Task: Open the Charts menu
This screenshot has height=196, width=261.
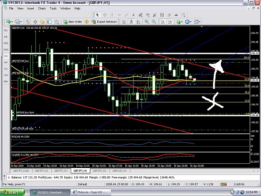Action: pyautogui.click(x=42, y=8)
